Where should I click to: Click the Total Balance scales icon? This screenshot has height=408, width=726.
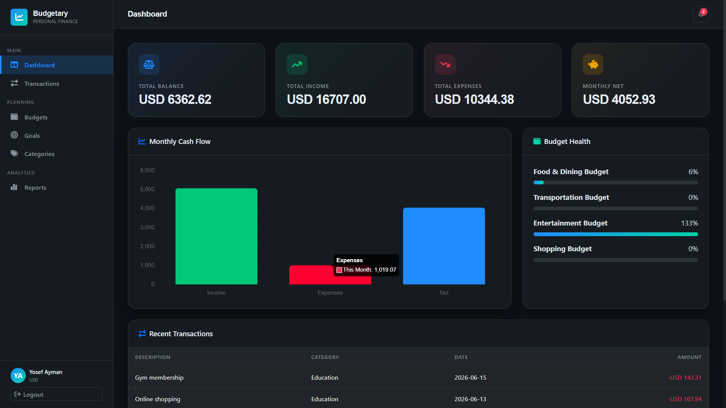(149, 65)
